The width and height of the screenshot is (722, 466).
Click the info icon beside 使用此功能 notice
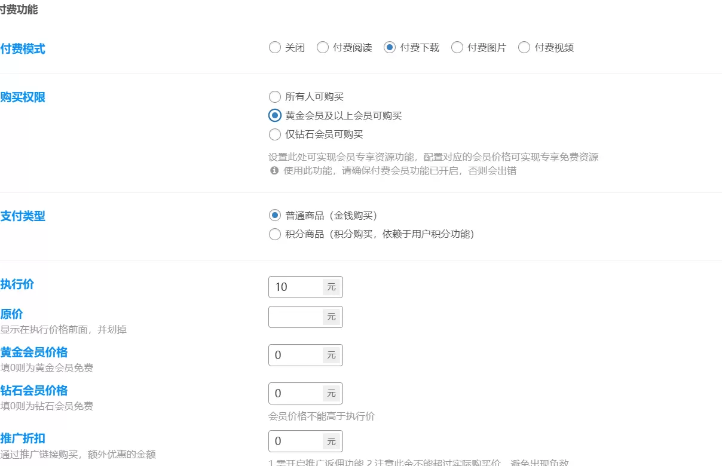pos(274,171)
